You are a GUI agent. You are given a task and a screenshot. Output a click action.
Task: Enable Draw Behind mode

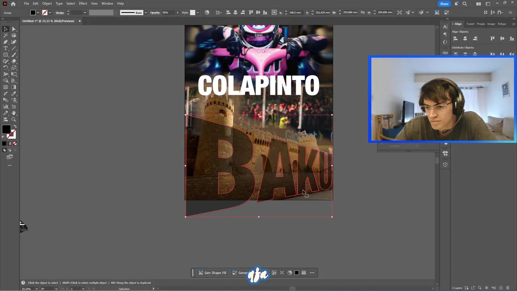[10, 150]
